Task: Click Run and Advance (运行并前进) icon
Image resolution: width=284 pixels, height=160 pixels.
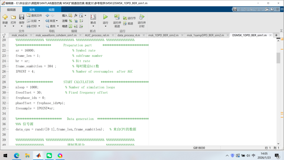Action: click(117, 17)
